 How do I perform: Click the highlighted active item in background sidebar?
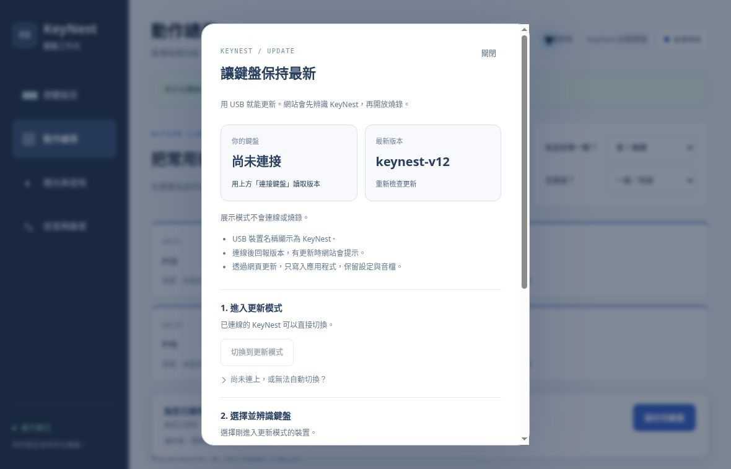64,139
